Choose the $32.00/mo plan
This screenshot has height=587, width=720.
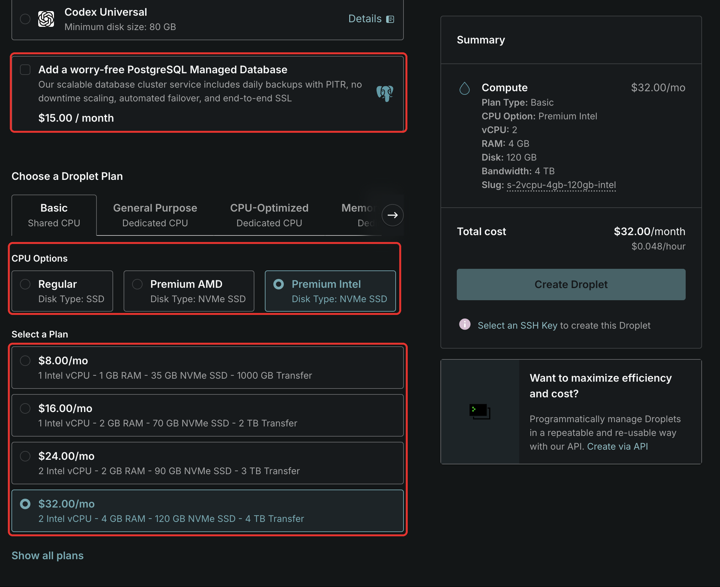point(208,511)
